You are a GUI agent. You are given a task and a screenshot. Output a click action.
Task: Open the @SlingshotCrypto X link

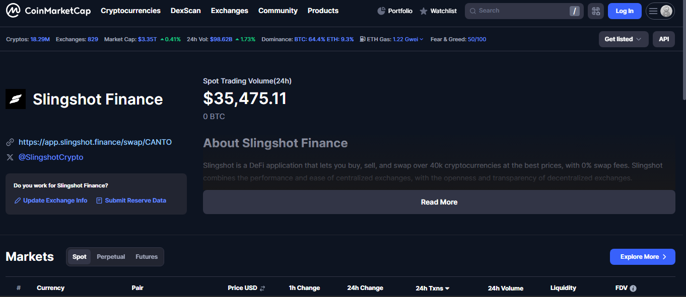51,157
